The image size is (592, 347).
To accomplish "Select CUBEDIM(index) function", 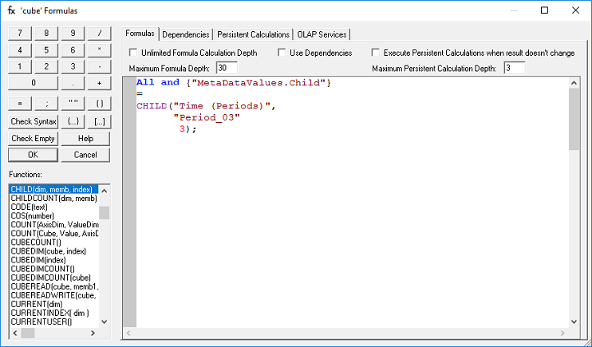I will (53, 260).
